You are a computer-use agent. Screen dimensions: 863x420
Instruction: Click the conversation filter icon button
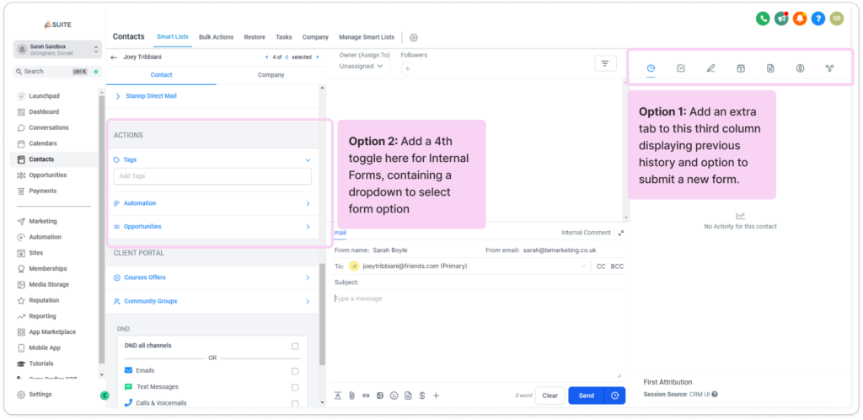605,63
